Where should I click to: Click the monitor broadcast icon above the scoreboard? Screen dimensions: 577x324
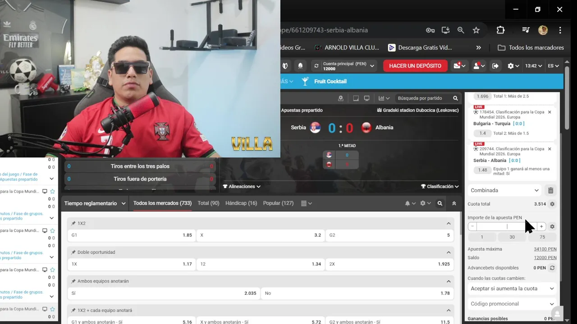pos(366,98)
